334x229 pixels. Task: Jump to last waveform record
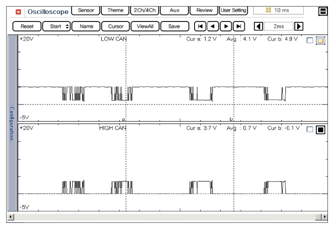click(x=239, y=27)
